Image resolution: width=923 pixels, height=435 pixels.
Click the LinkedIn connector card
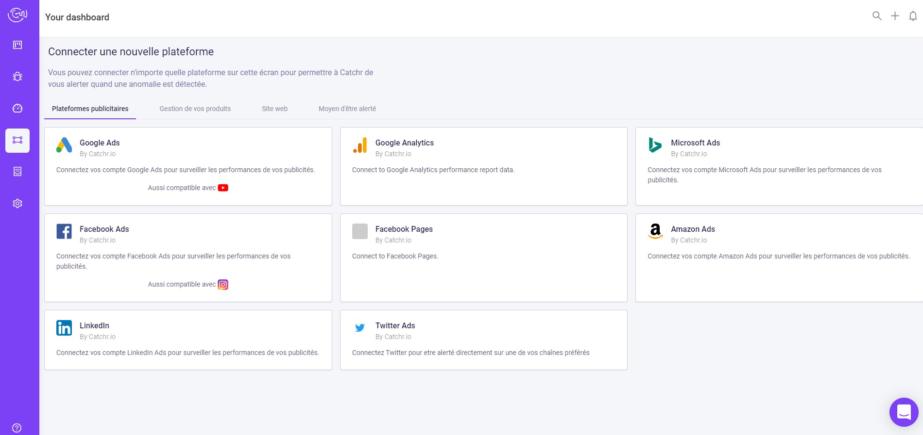click(x=188, y=339)
